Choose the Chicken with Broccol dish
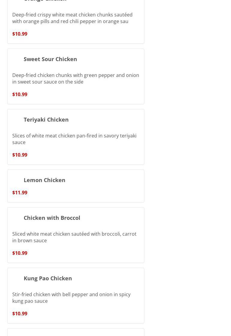 pos(52,218)
